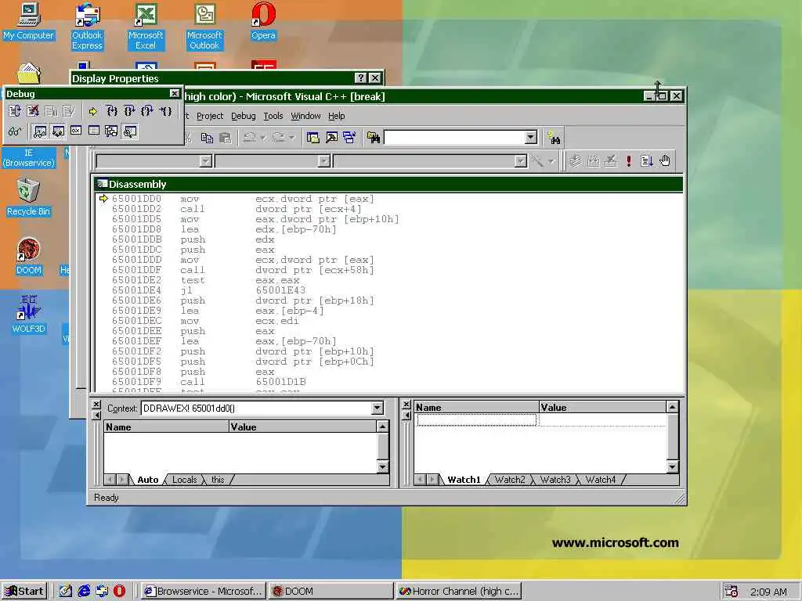Switch to the DOOM taskbar button
Viewport: 802px width, 601px height.
(x=331, y=592)
